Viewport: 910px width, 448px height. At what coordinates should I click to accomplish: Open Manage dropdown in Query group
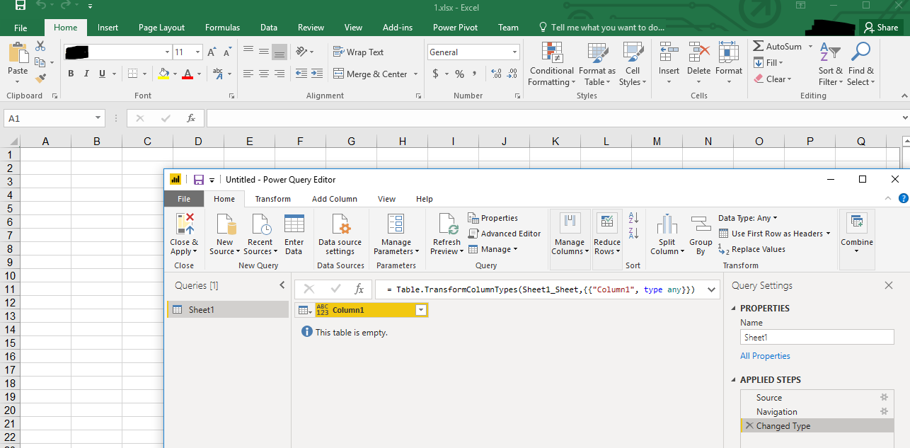pyautogui.click(x=493, y=249)
